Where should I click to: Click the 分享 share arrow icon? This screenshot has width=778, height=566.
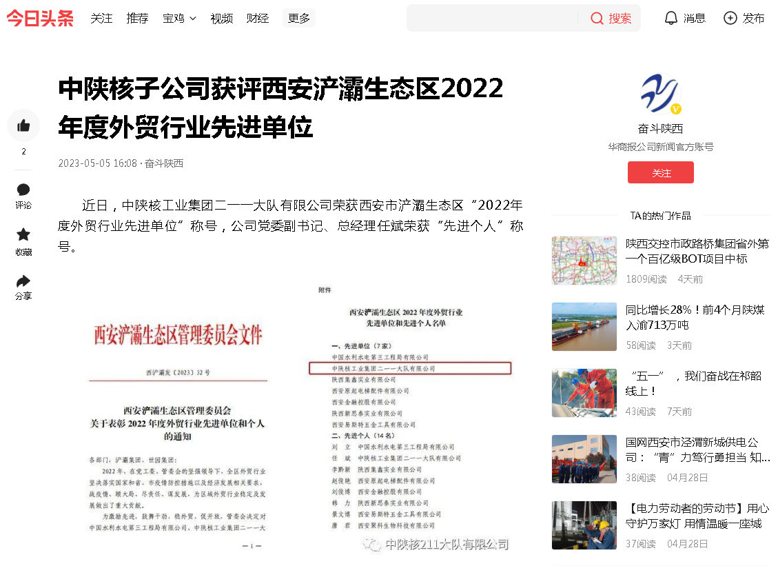click(x=23, y=281)
